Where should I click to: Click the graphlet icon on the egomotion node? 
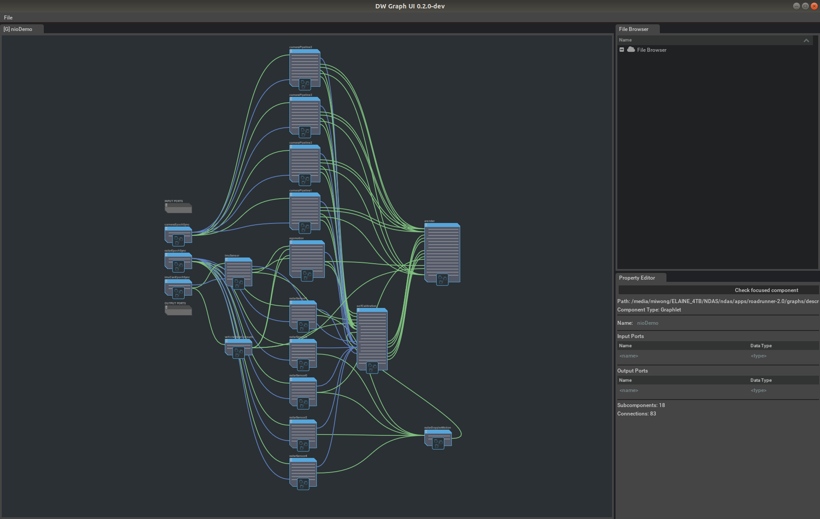tap(308, 276)
